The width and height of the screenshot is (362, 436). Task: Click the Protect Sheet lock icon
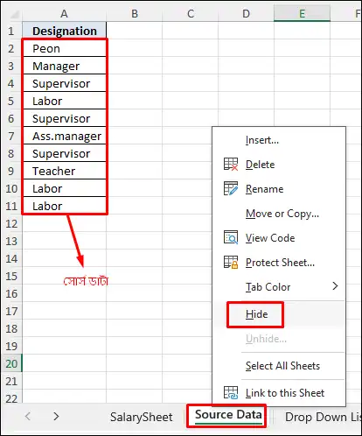[231, 262]
